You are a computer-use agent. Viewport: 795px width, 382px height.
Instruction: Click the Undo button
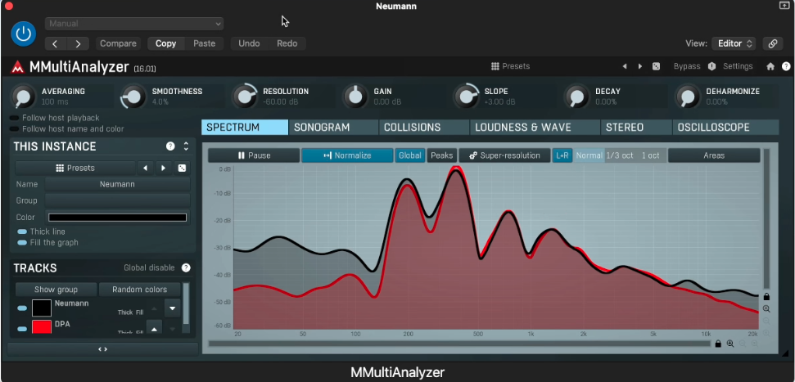click(x=249, y=43)
